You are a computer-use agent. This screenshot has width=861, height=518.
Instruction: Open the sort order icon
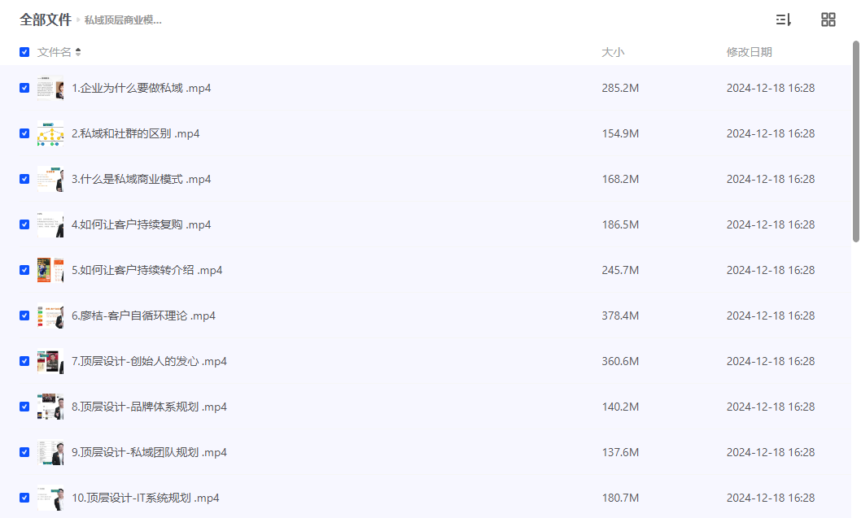[783, 20]
